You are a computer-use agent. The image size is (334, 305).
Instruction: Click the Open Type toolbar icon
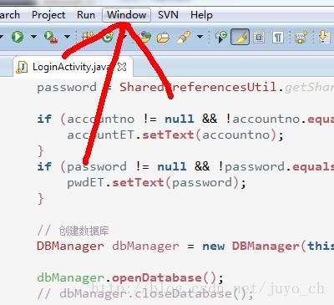144,37
